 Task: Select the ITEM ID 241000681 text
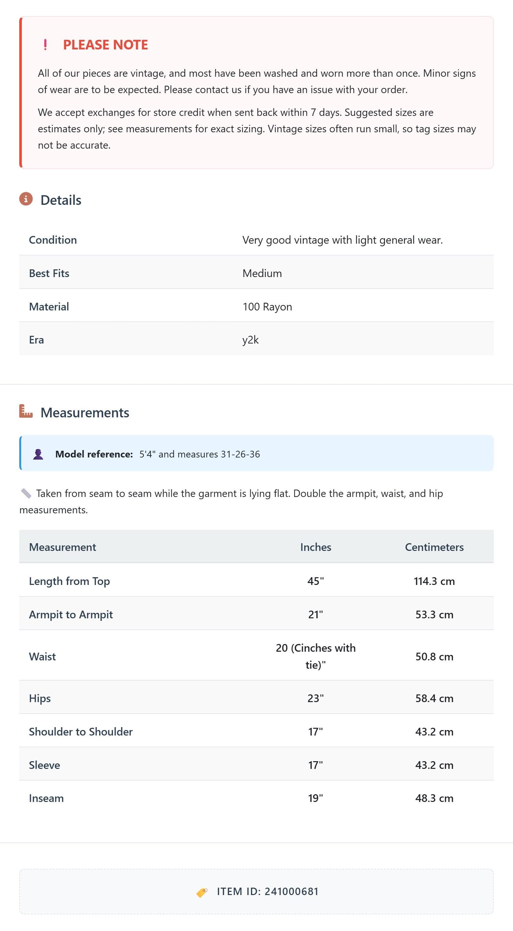coord(267,892)
